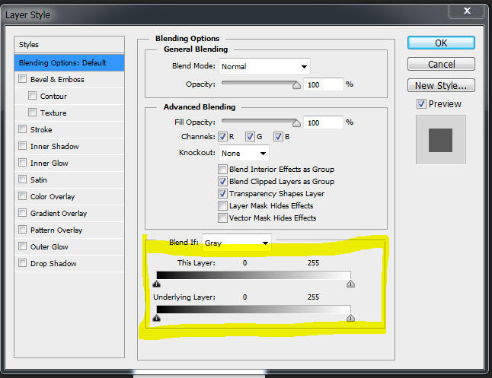Screen dimensions: 492x378
Task: Enable Outer Glow checkbox
Action: (23, 246)
